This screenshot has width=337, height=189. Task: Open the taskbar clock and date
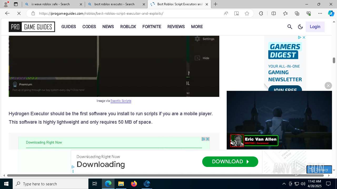click(314, 184)
